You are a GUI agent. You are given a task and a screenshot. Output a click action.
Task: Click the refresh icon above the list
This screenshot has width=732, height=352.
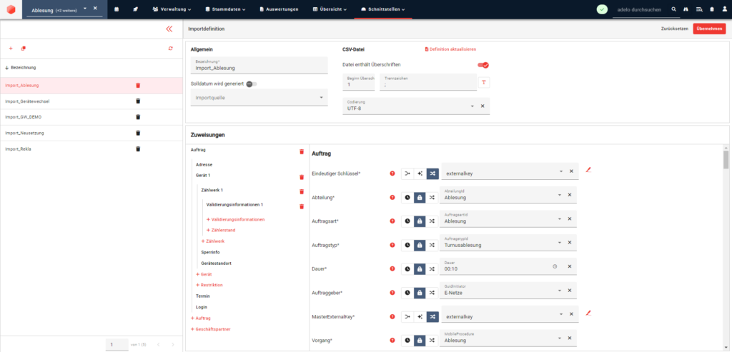(170, 49)
